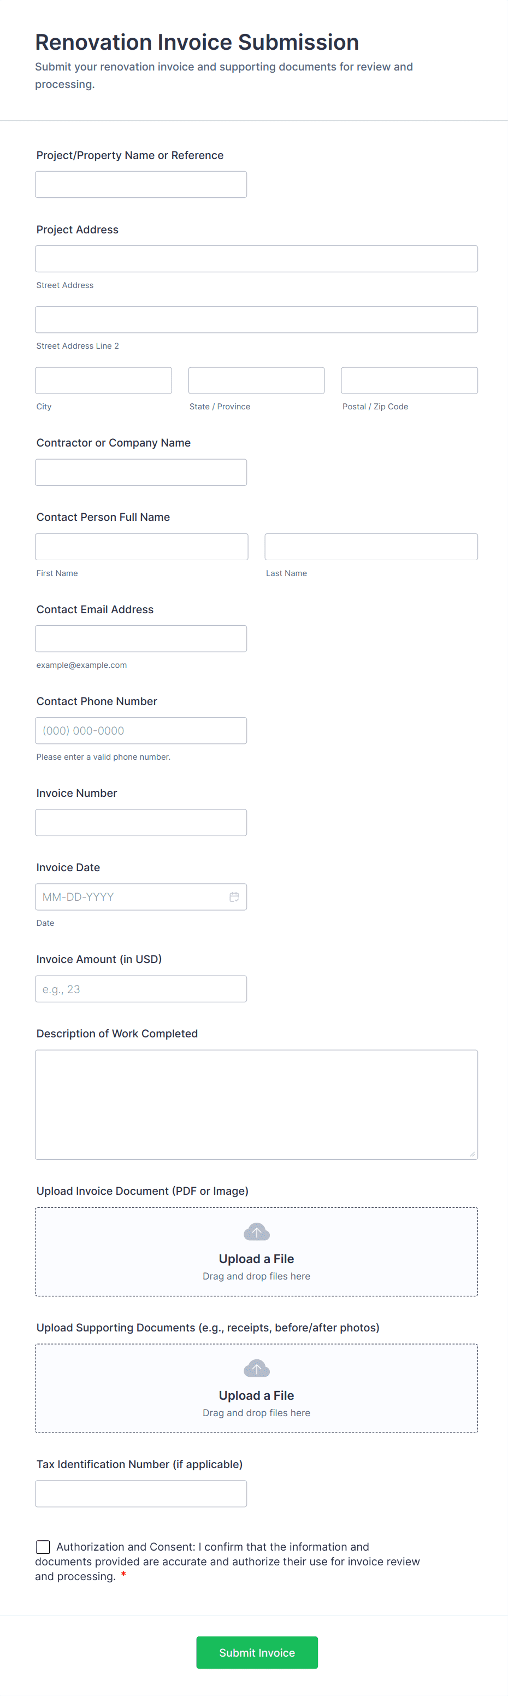The height and width of the screenshot is (1696, 508).
Task: Select the Invoice Amount field
Action: [140, 988]
